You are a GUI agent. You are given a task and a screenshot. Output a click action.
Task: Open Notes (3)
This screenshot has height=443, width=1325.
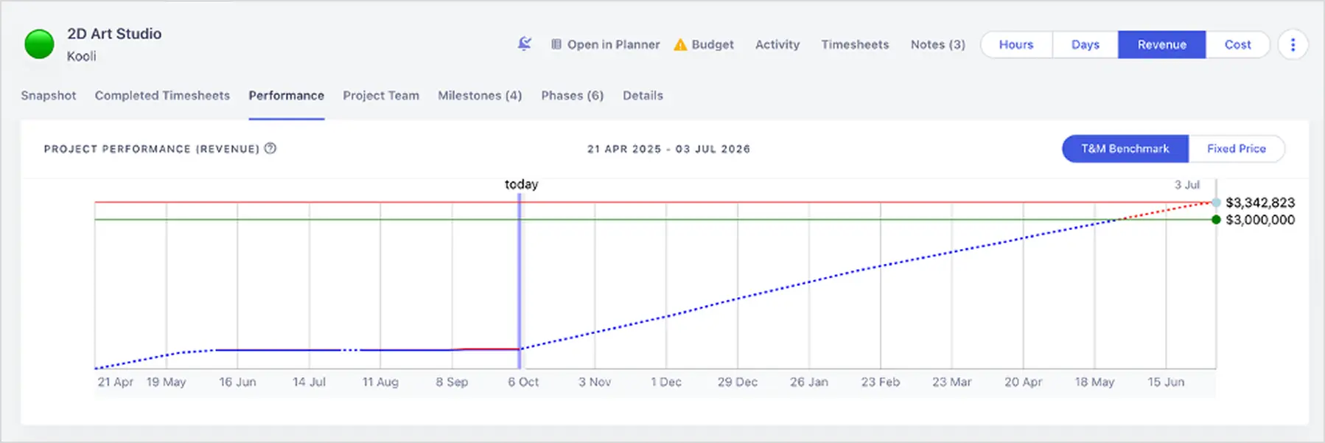point(937,44)
